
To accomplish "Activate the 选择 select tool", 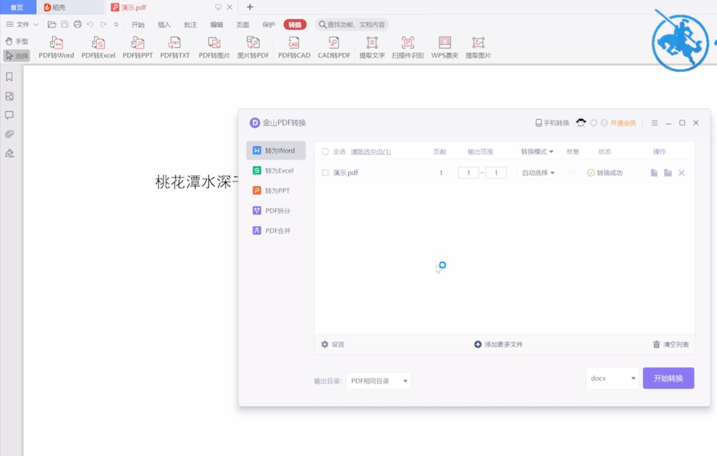I will tap(17, 56).
